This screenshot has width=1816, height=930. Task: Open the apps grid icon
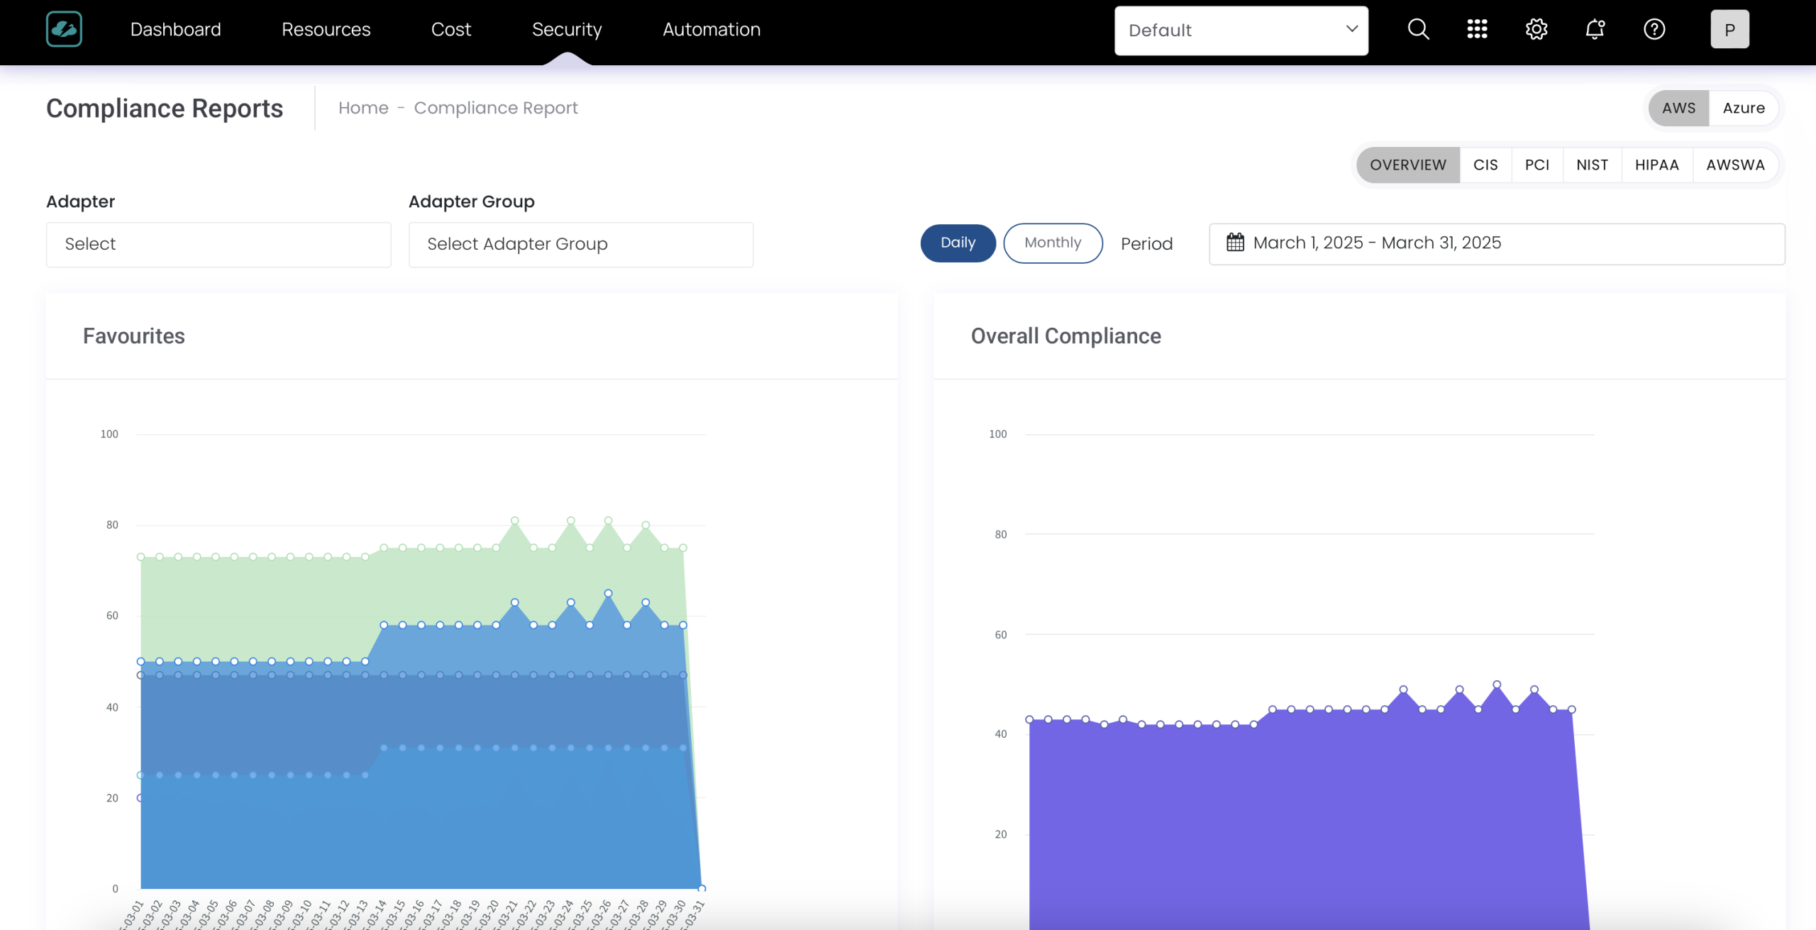[1477, 29]
